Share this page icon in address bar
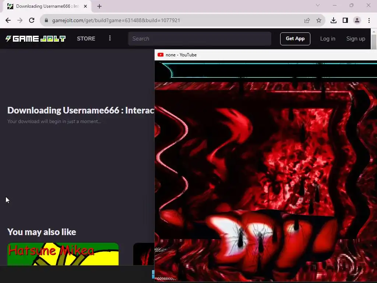This screenshot has height=283, width=377. coord(307,21)
